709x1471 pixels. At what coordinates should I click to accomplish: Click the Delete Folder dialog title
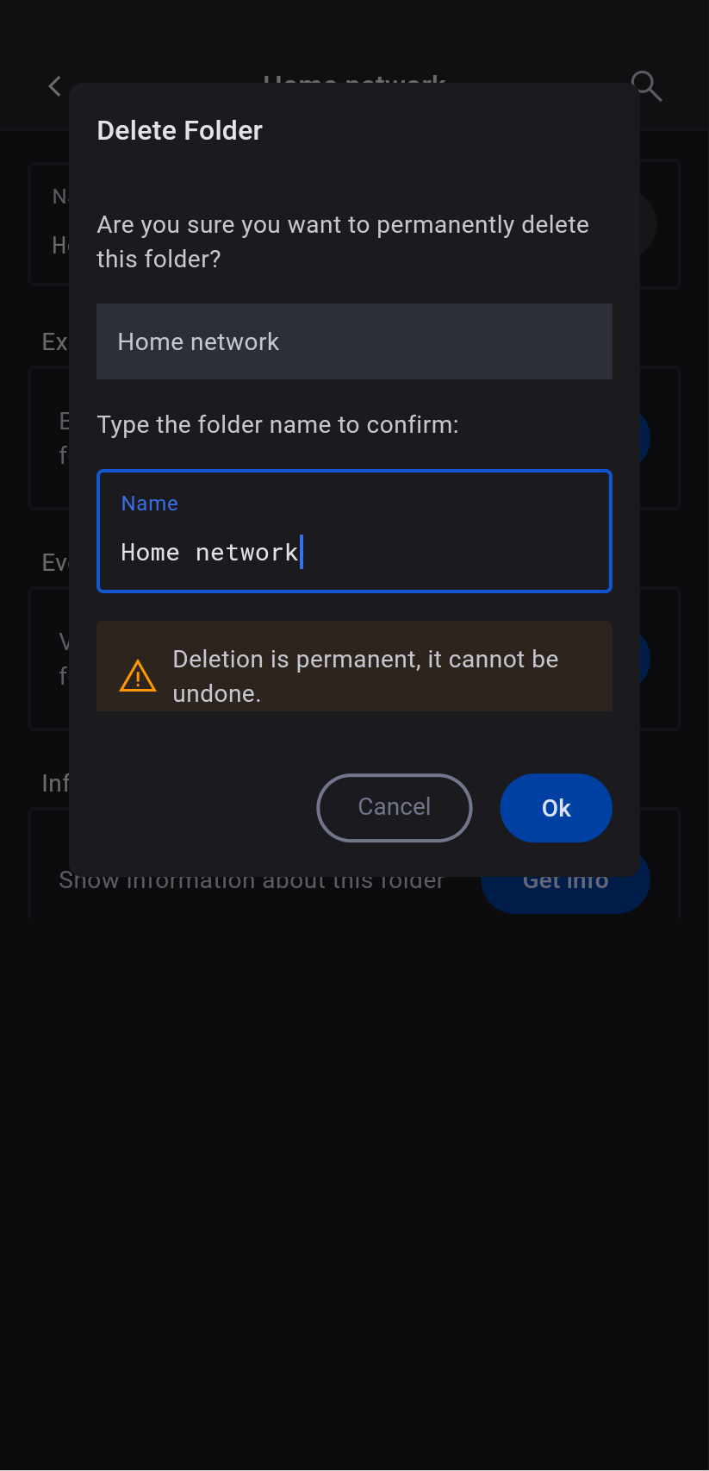tap(179, 131)
